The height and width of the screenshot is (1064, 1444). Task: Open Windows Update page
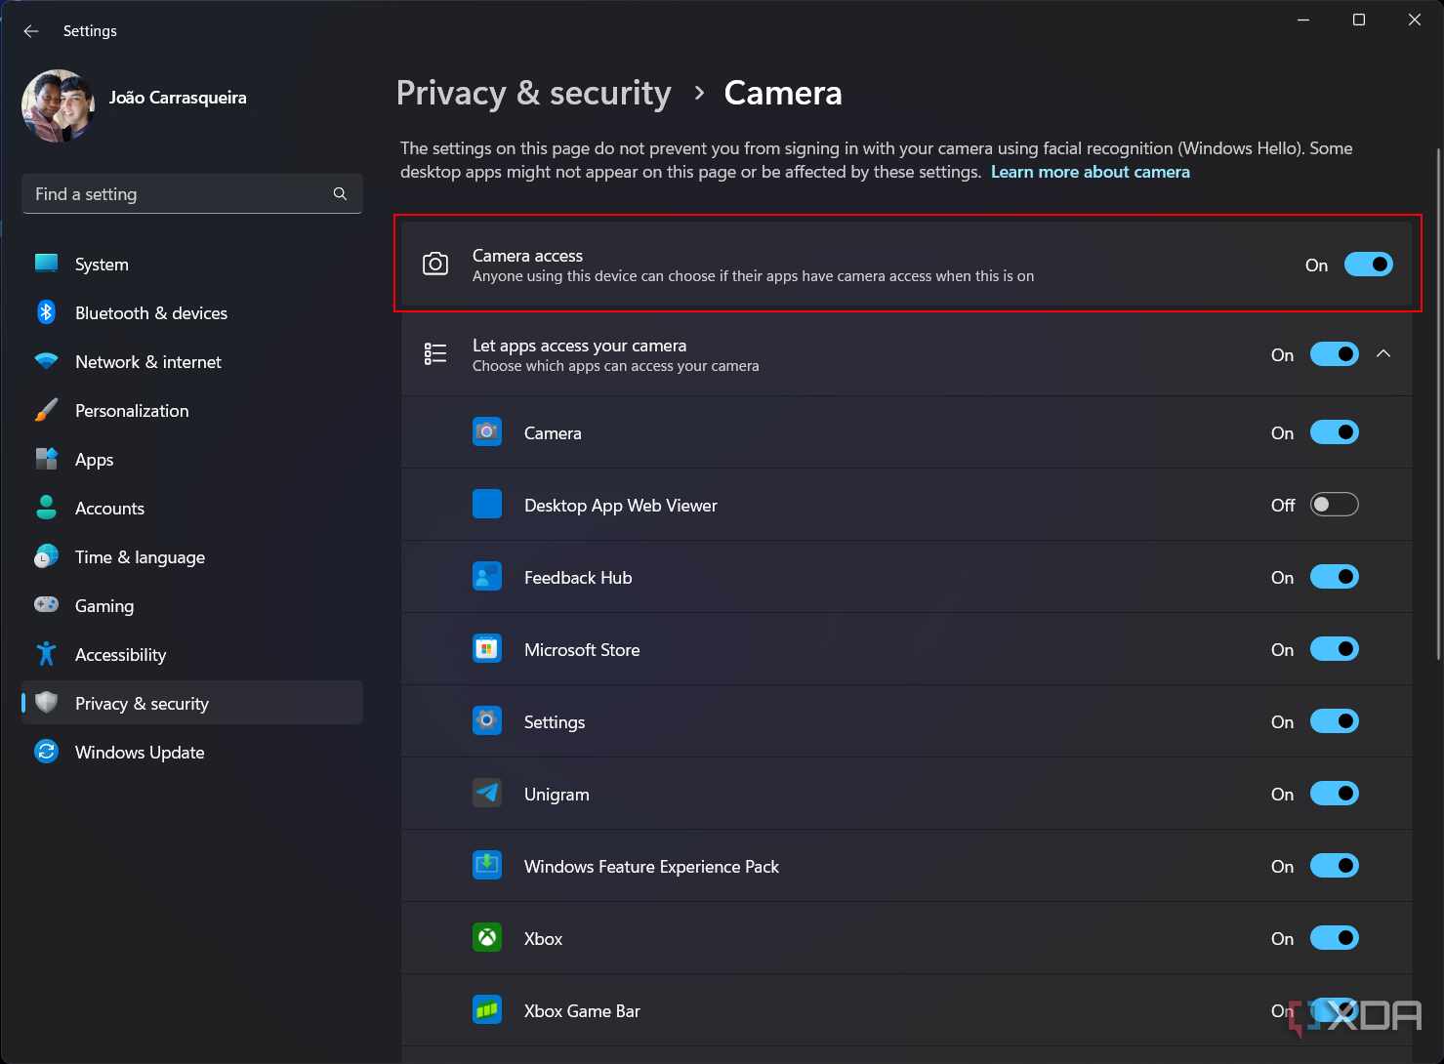pos(192,752)
